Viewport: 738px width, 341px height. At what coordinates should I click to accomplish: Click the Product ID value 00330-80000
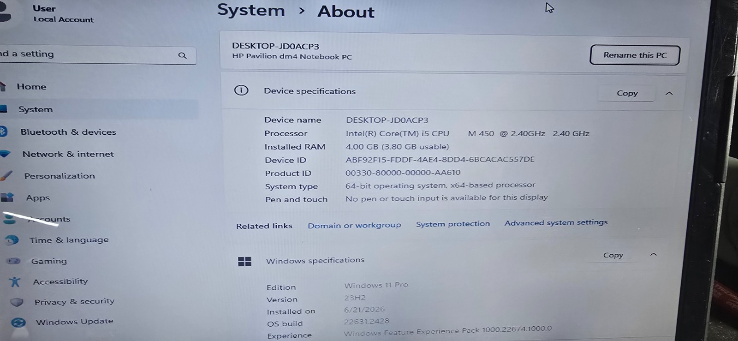[403, 173]
